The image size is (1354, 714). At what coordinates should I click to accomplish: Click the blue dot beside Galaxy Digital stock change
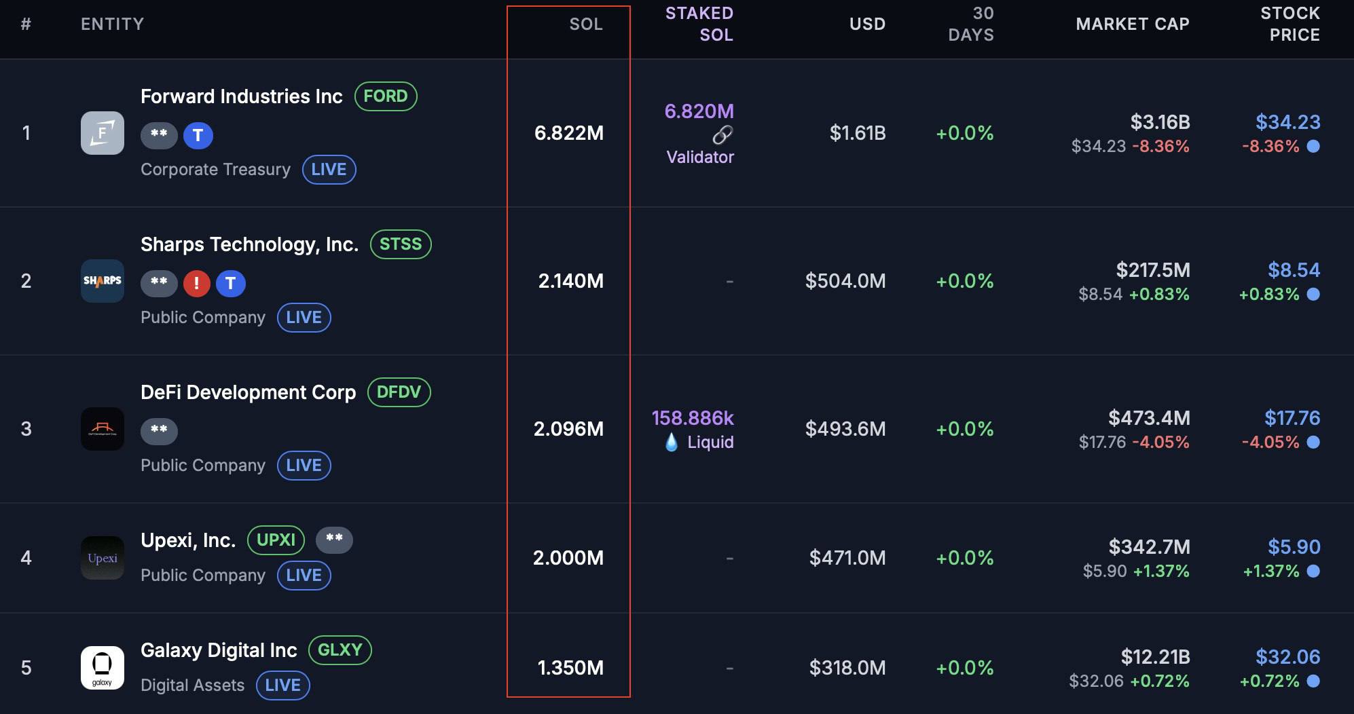(1313, 681)
